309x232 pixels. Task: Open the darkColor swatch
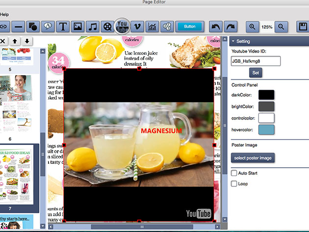[x=266, y=95]
